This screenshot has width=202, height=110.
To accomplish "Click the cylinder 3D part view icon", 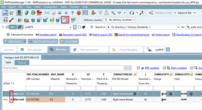I will (x=132, y=13).
